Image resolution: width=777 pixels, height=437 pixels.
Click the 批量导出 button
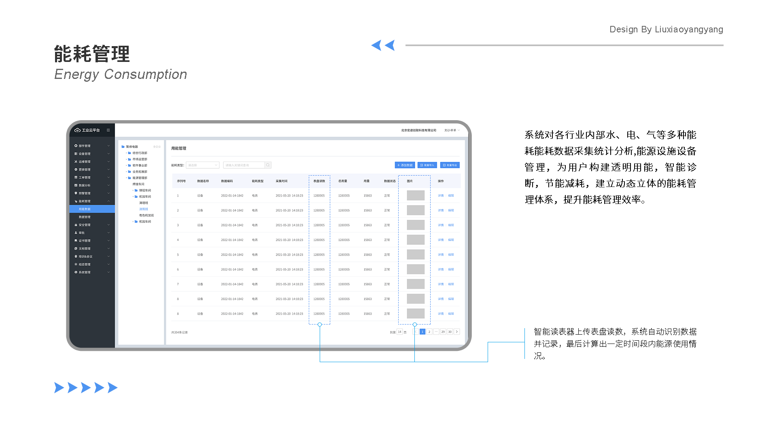pyautogui.click(x=450, y=165)
